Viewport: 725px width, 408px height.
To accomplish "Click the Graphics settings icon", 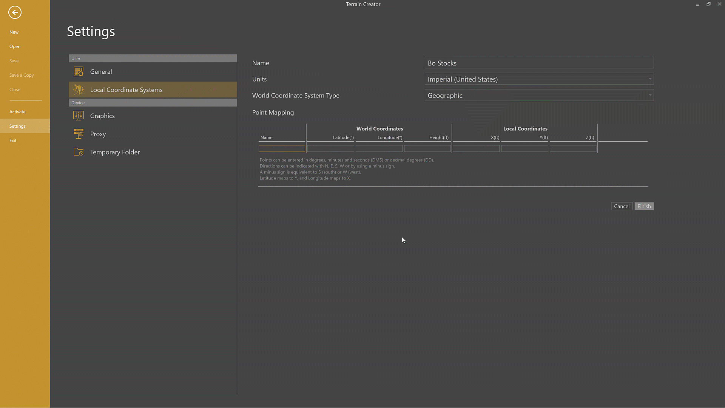I will point(78,116).
